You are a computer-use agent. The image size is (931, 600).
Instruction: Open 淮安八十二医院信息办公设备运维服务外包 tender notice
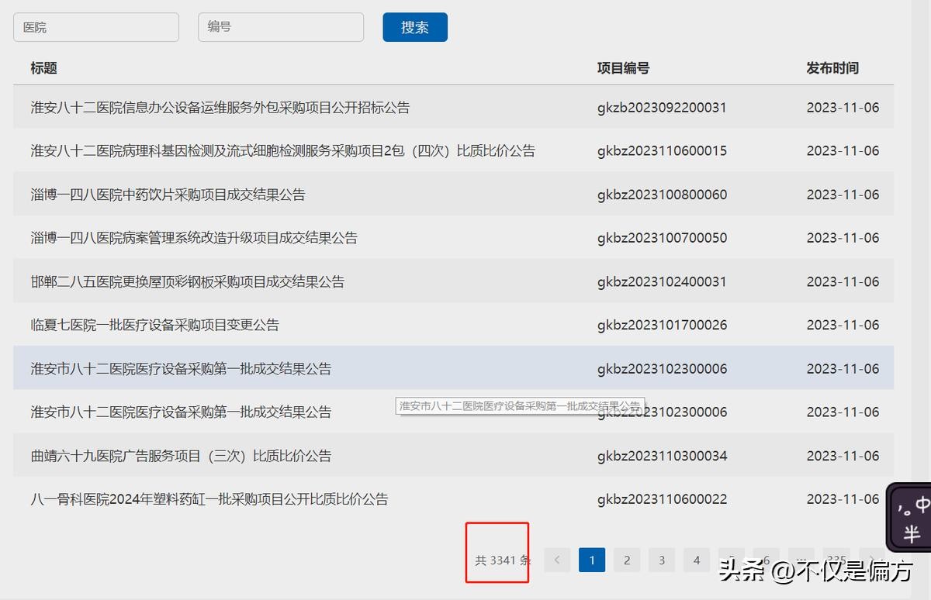[220, 108]
